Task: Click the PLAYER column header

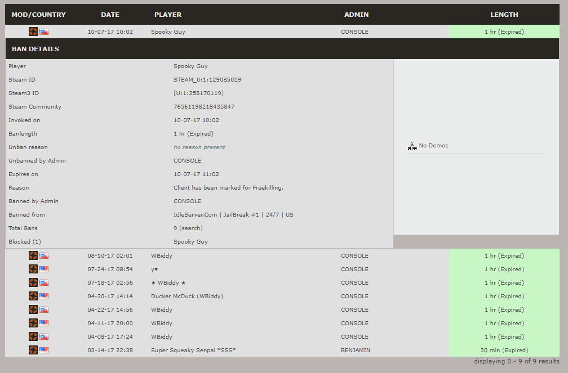Action: [x=168, y=15]
